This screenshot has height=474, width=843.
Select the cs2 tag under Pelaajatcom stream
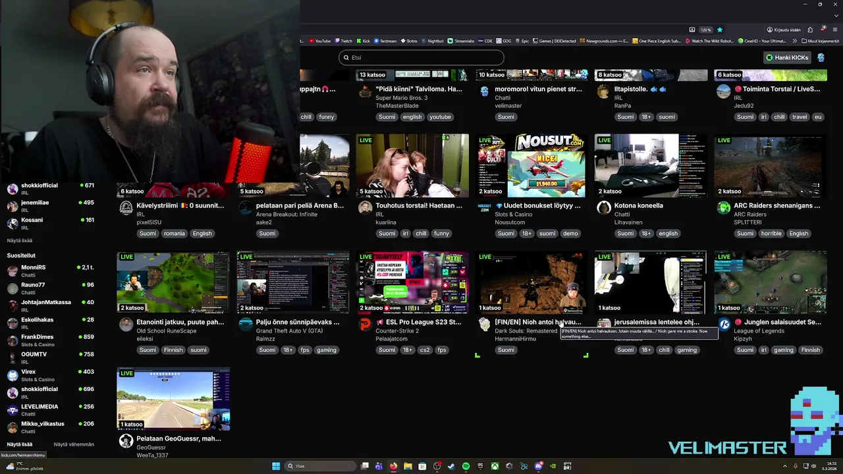tap(425, 350)
